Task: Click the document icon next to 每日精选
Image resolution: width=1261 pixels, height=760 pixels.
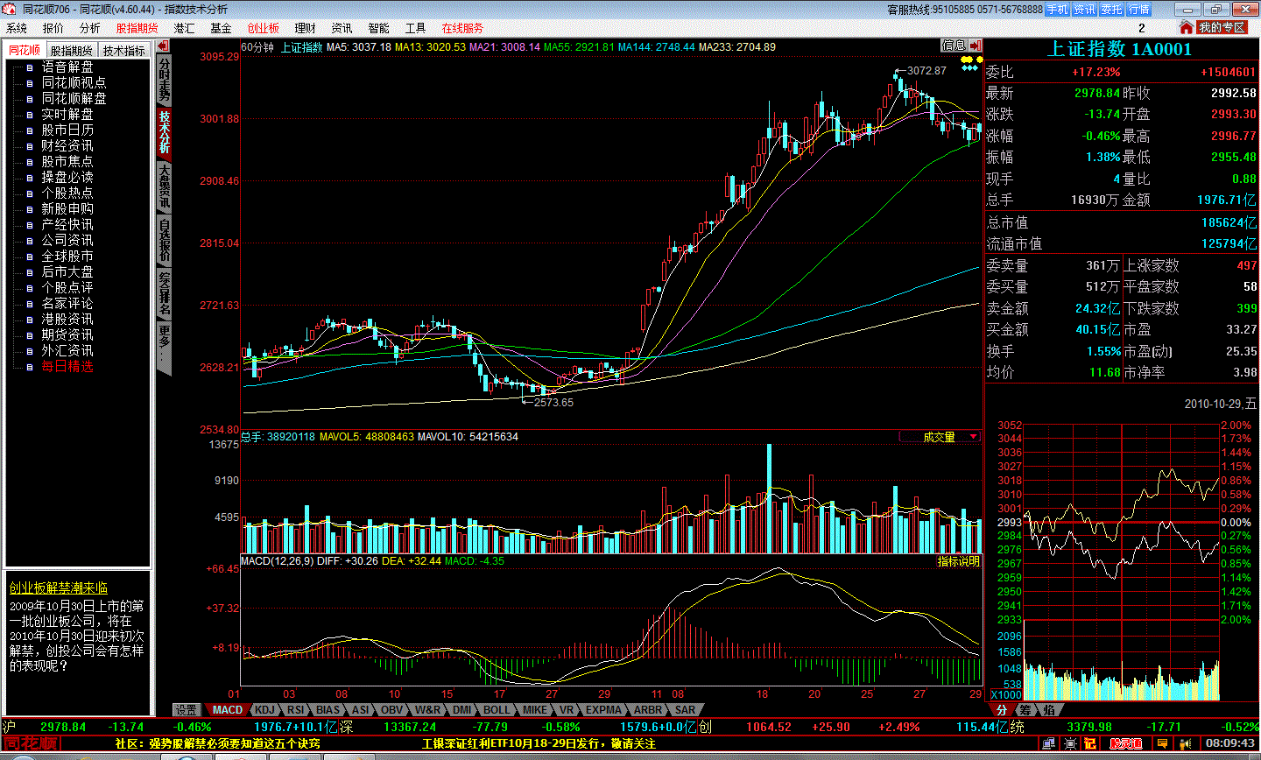Action: (x=29, y=367)
